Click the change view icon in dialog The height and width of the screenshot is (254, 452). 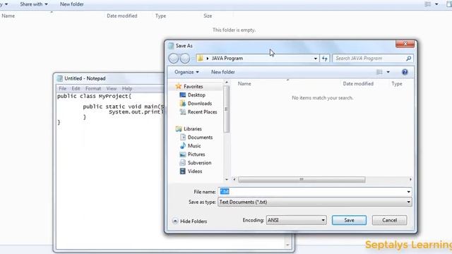coord(380,72)
